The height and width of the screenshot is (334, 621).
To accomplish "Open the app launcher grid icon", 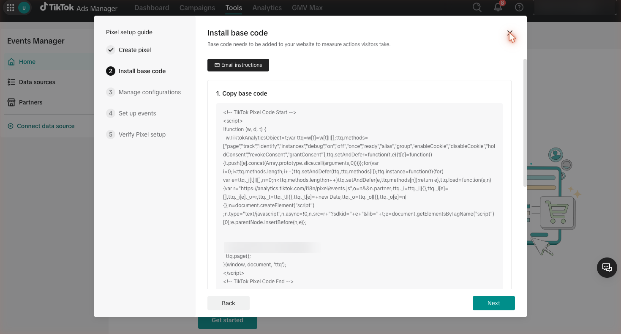I will (x=11, y=8).
